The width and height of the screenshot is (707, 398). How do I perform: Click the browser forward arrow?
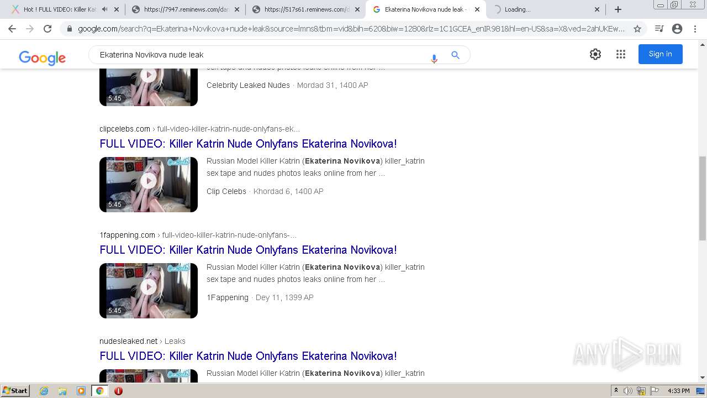30,29
